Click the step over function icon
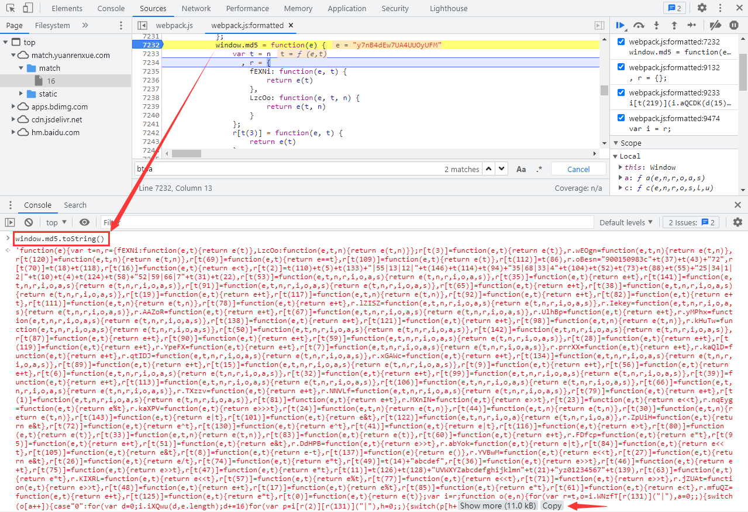The width and height of the screenshot is (748, 512). [x=639, y=25]
